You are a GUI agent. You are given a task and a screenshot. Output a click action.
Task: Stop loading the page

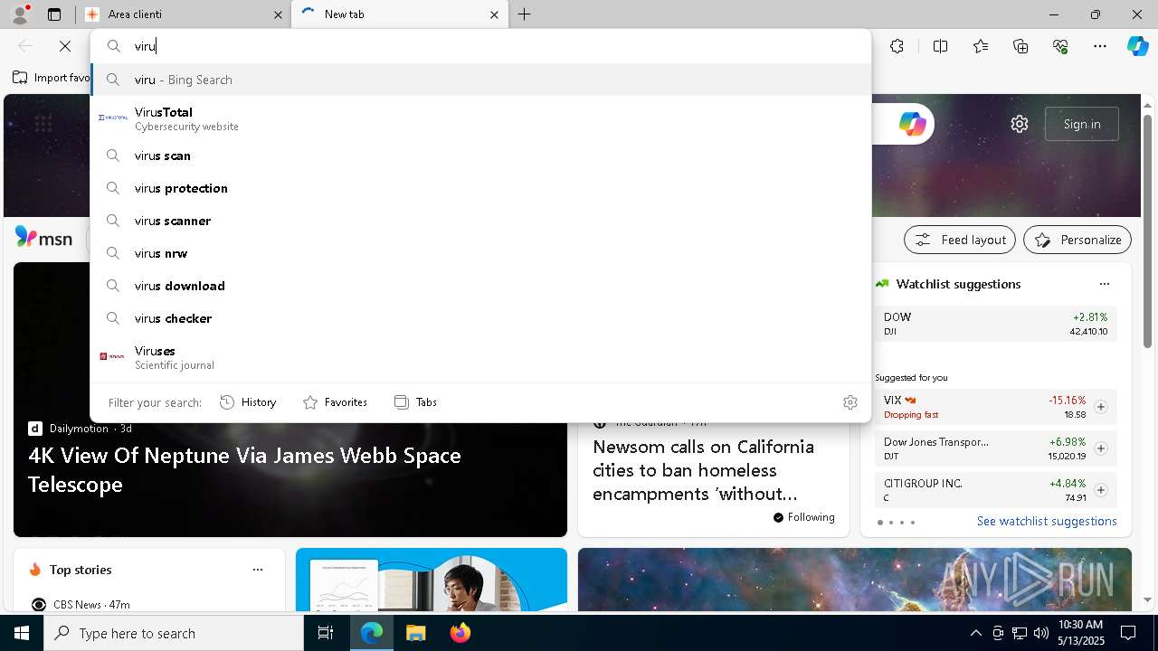click(x=65, y=46)
